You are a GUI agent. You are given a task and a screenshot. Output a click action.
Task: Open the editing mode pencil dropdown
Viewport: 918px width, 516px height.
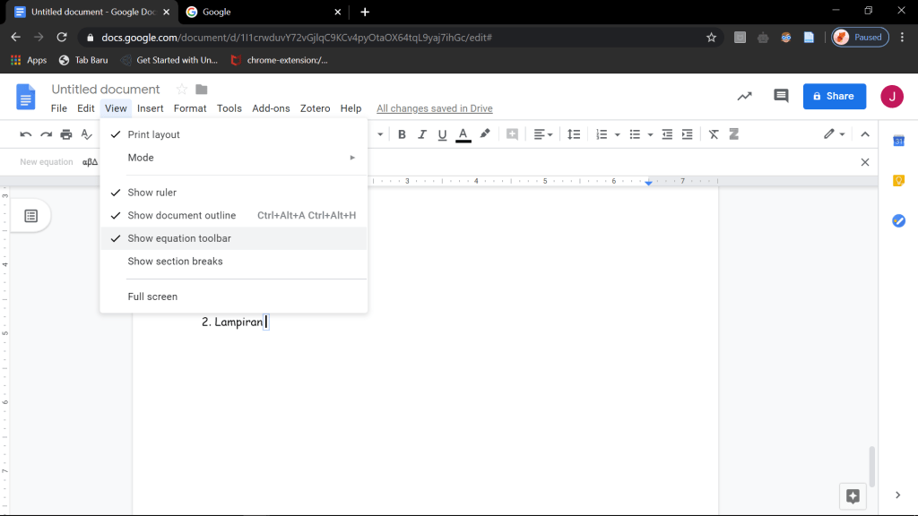pos(835,134)
